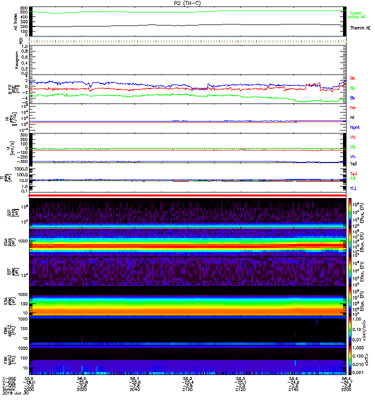This screenshot has height=400, width=375.
Task: Click the green By legend label
Action: (x=352, y=88)
